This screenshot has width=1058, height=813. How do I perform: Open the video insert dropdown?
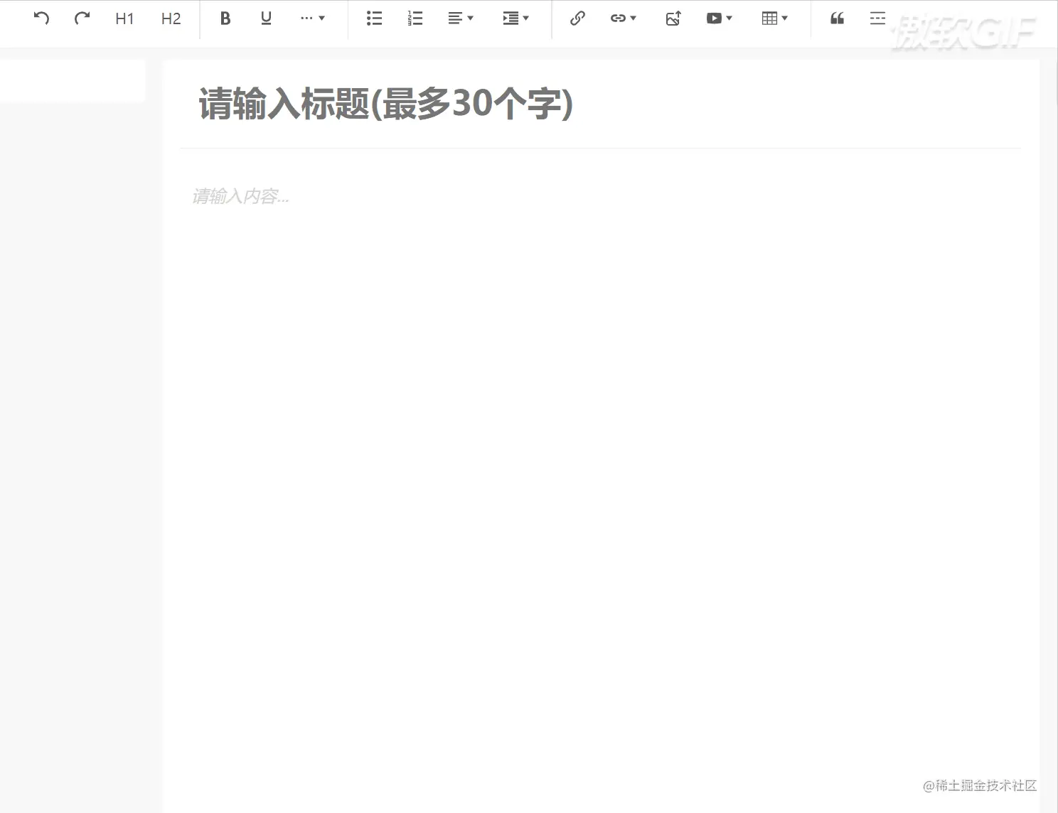point(719,18)
